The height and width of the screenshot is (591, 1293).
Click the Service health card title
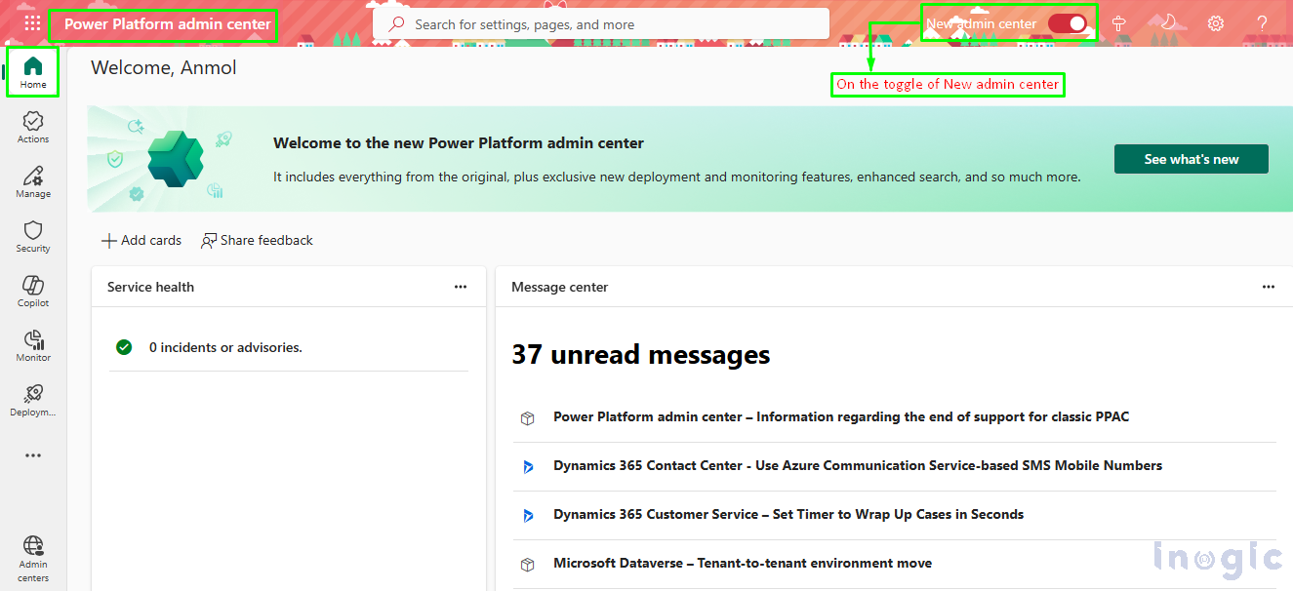pos(150,287)
